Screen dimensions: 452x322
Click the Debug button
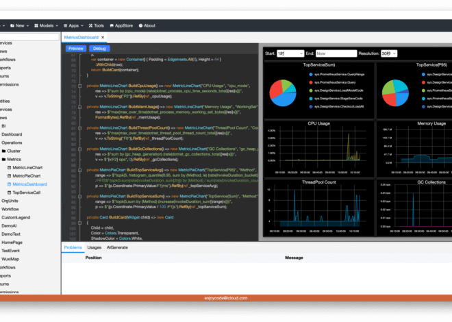(x=99, y=49)
